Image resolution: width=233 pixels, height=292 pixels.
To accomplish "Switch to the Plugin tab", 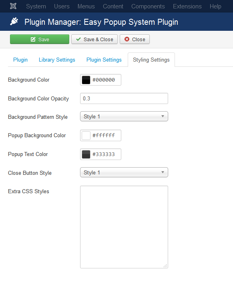I will (20, 60).
